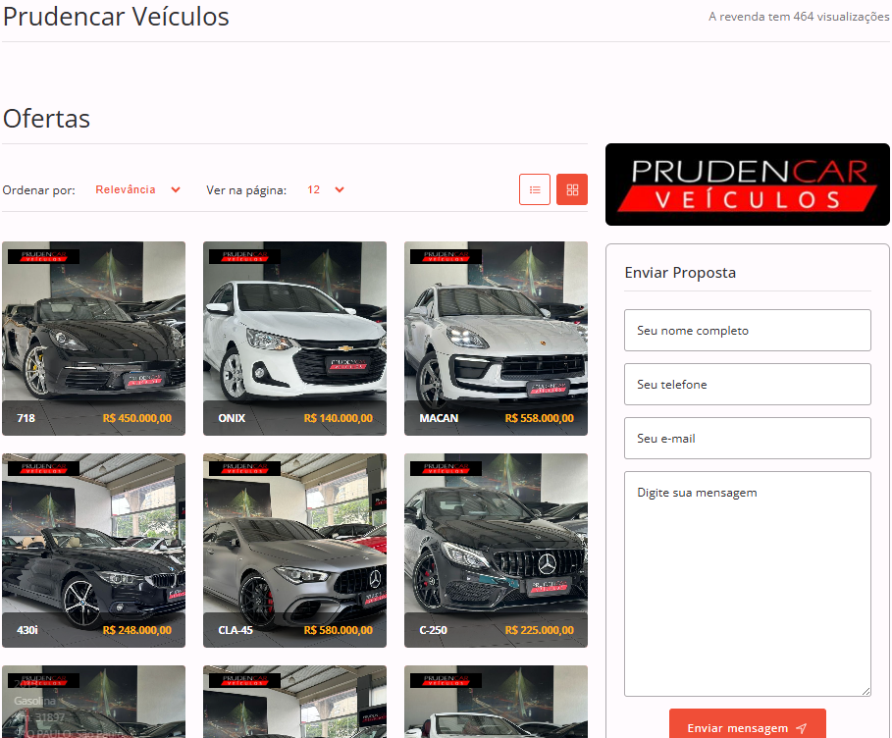The height and width of the screenshot is (738, 892).
Task: Click the R$ 450.000,00 price label
Action: pos(137,418)
